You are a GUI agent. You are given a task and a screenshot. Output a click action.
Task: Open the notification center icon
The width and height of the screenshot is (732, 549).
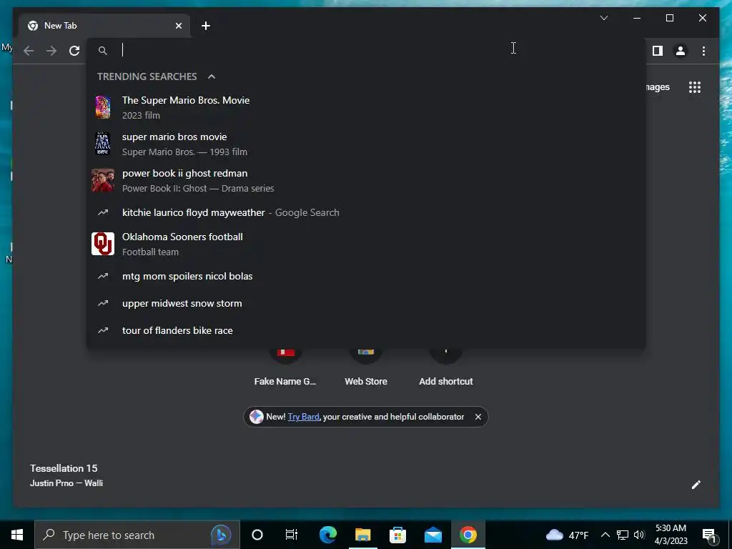coord(709,535)
